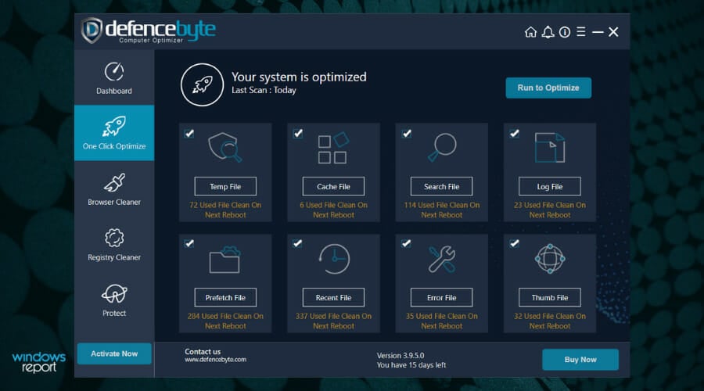This screenshot has height=391, width=704.
Task: Uncheck the Prefetch File checkbox
Action: 189,243
